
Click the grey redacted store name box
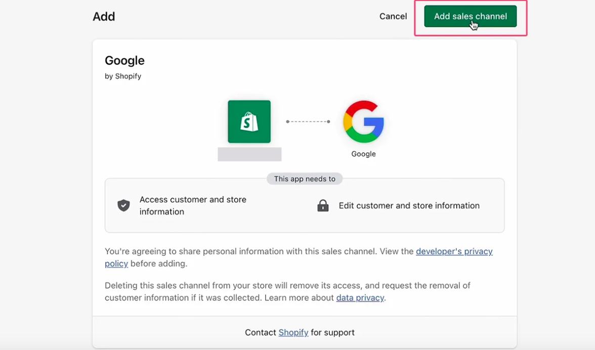[249, 154]
